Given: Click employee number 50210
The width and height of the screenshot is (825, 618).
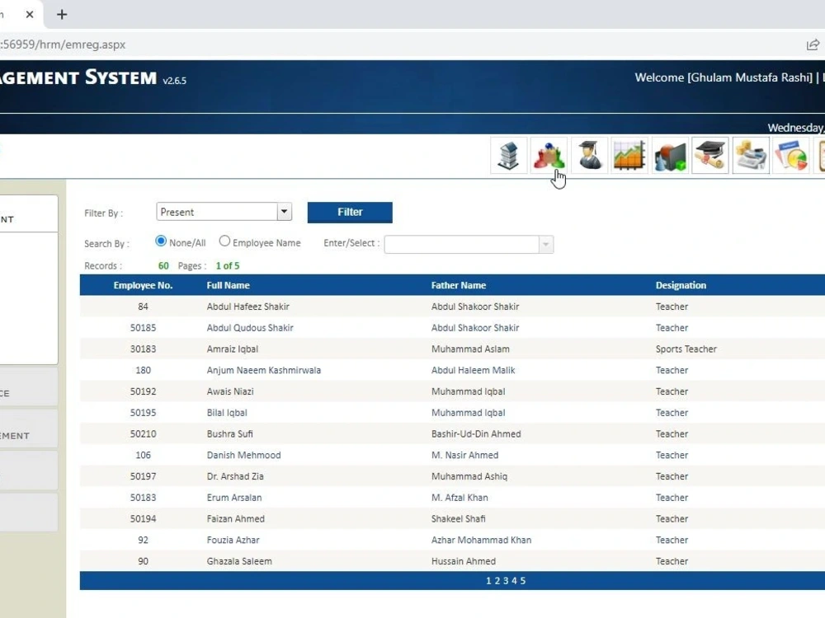Looking at the screenshot, I should (143, 434).
